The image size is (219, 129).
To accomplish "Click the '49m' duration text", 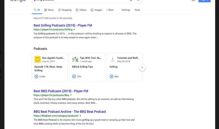I will coord(116,76).
